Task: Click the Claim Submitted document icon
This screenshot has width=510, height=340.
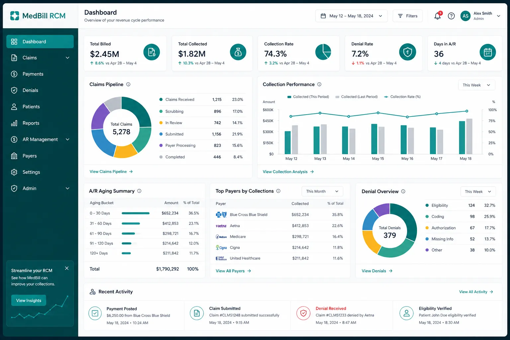Action: pos(197,313)
